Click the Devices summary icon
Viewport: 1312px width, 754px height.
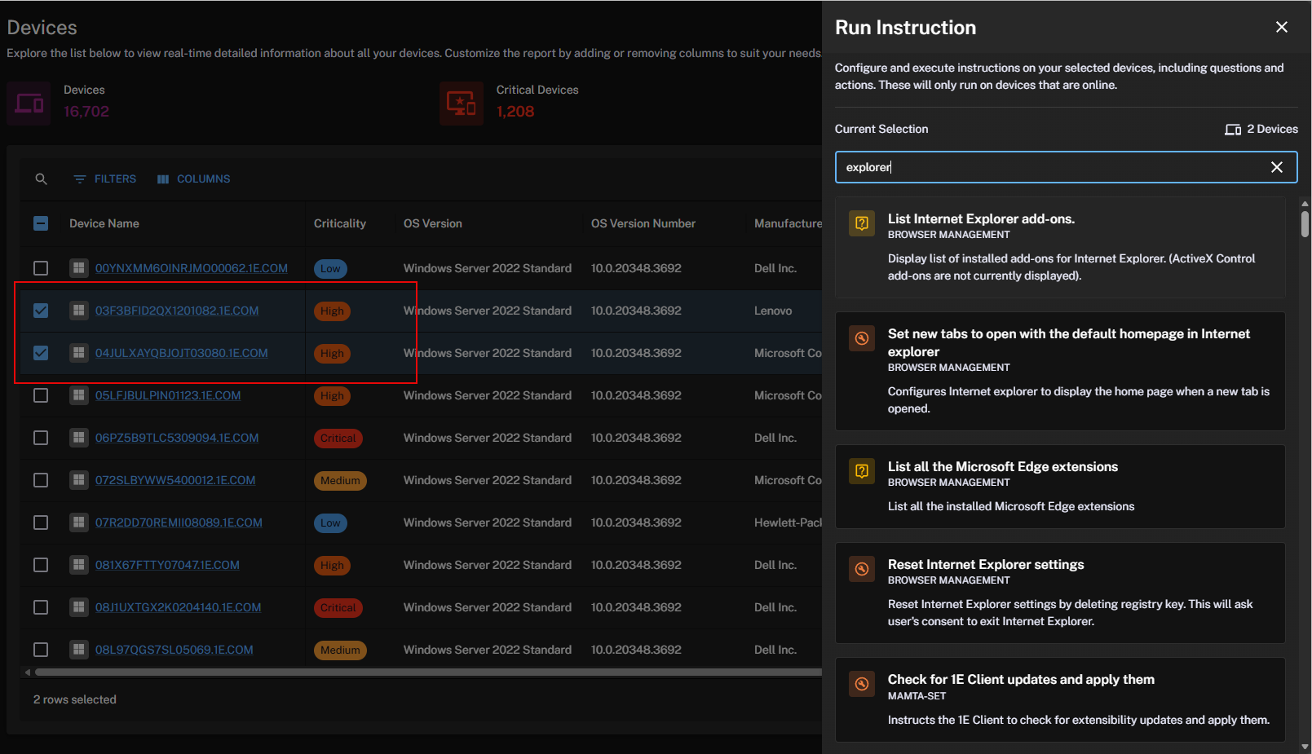[x=29, y=104]
